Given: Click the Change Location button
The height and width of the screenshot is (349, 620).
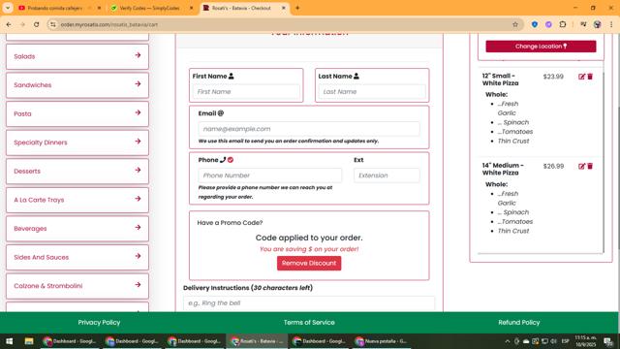Looking at the screenshot, I should pyautogui.click(x=541, y=47).
